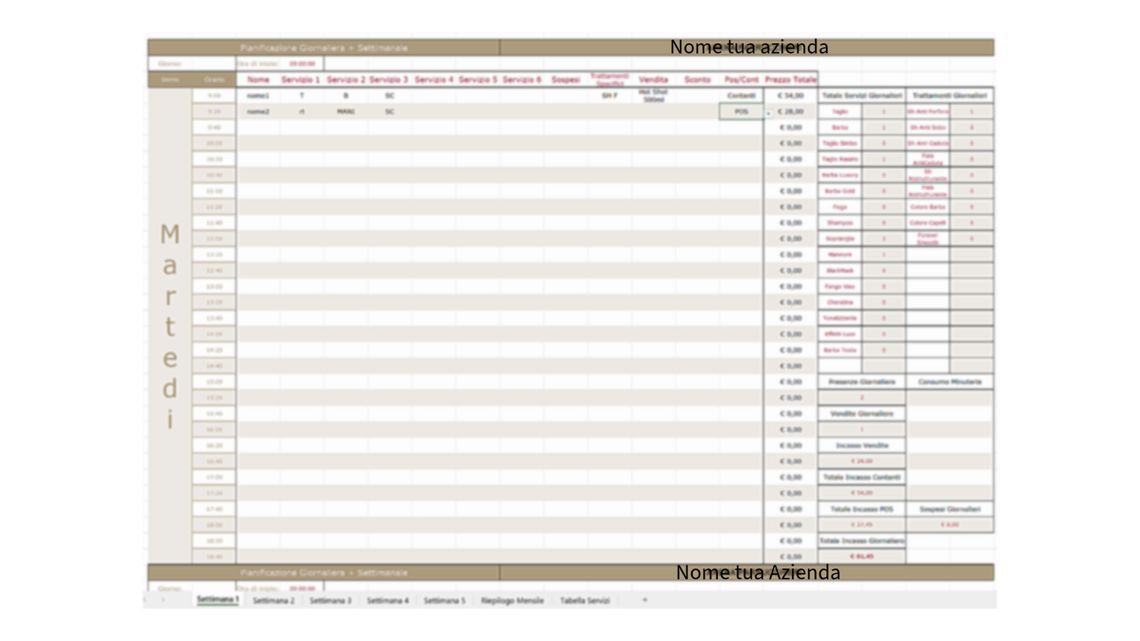Screen dimensions: 1140x641
Task: Click the Totale Incasso Giornaliero total
Action: [862, 557]
